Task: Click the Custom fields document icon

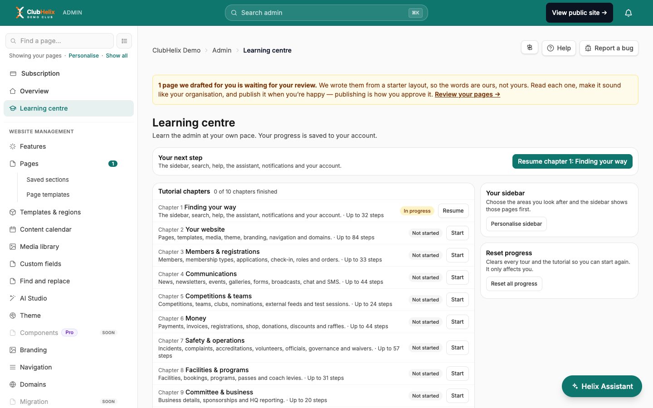Action: [13, 264]
